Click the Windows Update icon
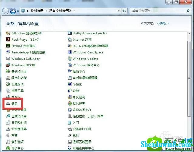The width and height of the screenshot is (194, 152). 69,59
